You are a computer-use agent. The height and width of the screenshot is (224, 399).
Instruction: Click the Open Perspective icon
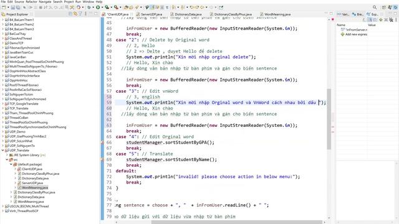coord(384,7)
